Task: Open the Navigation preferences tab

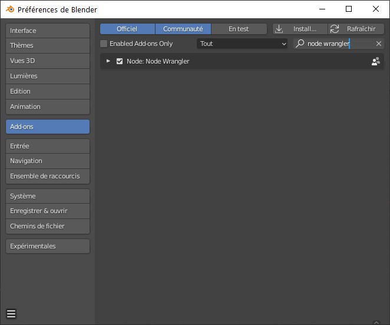Action: pyautogui.click(x=48, y=161)
